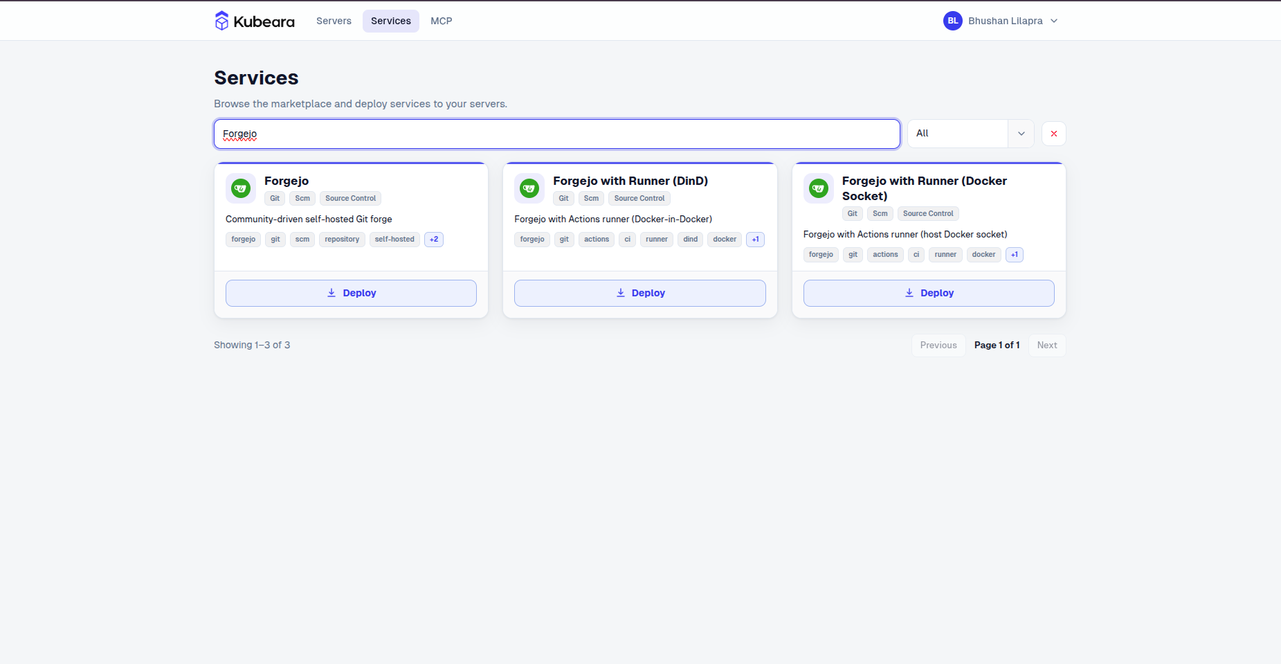Click the Forgejo with Runner (Docker Socket) logo
1281x664 pixels.
pos(819,188)
